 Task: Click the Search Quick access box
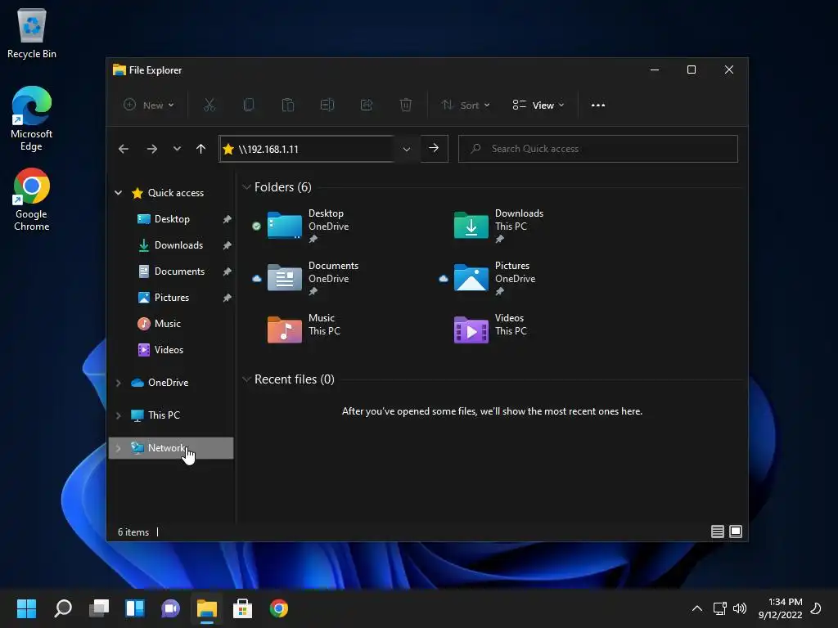[598, 149]
